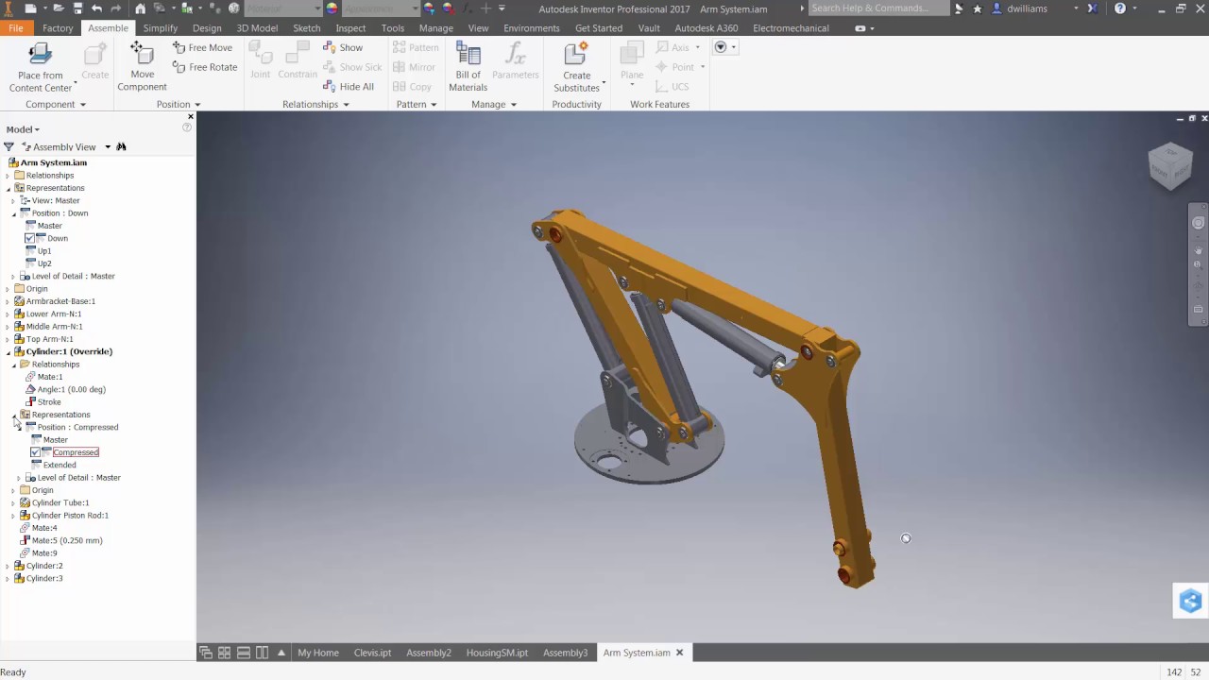The height and width of the screenshot is (680, 1209).
Task: Click the filter funnel icon in Model browser
Action: point(9,146)
